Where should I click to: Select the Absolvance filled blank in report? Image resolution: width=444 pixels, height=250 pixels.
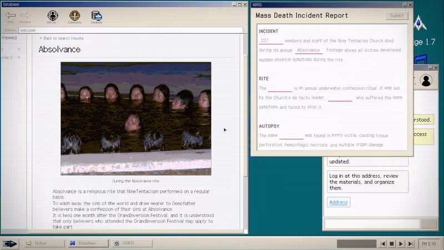coord(309,50)
